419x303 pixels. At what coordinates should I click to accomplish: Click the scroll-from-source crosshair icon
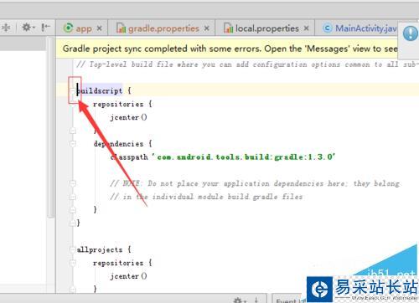[6, 28]
